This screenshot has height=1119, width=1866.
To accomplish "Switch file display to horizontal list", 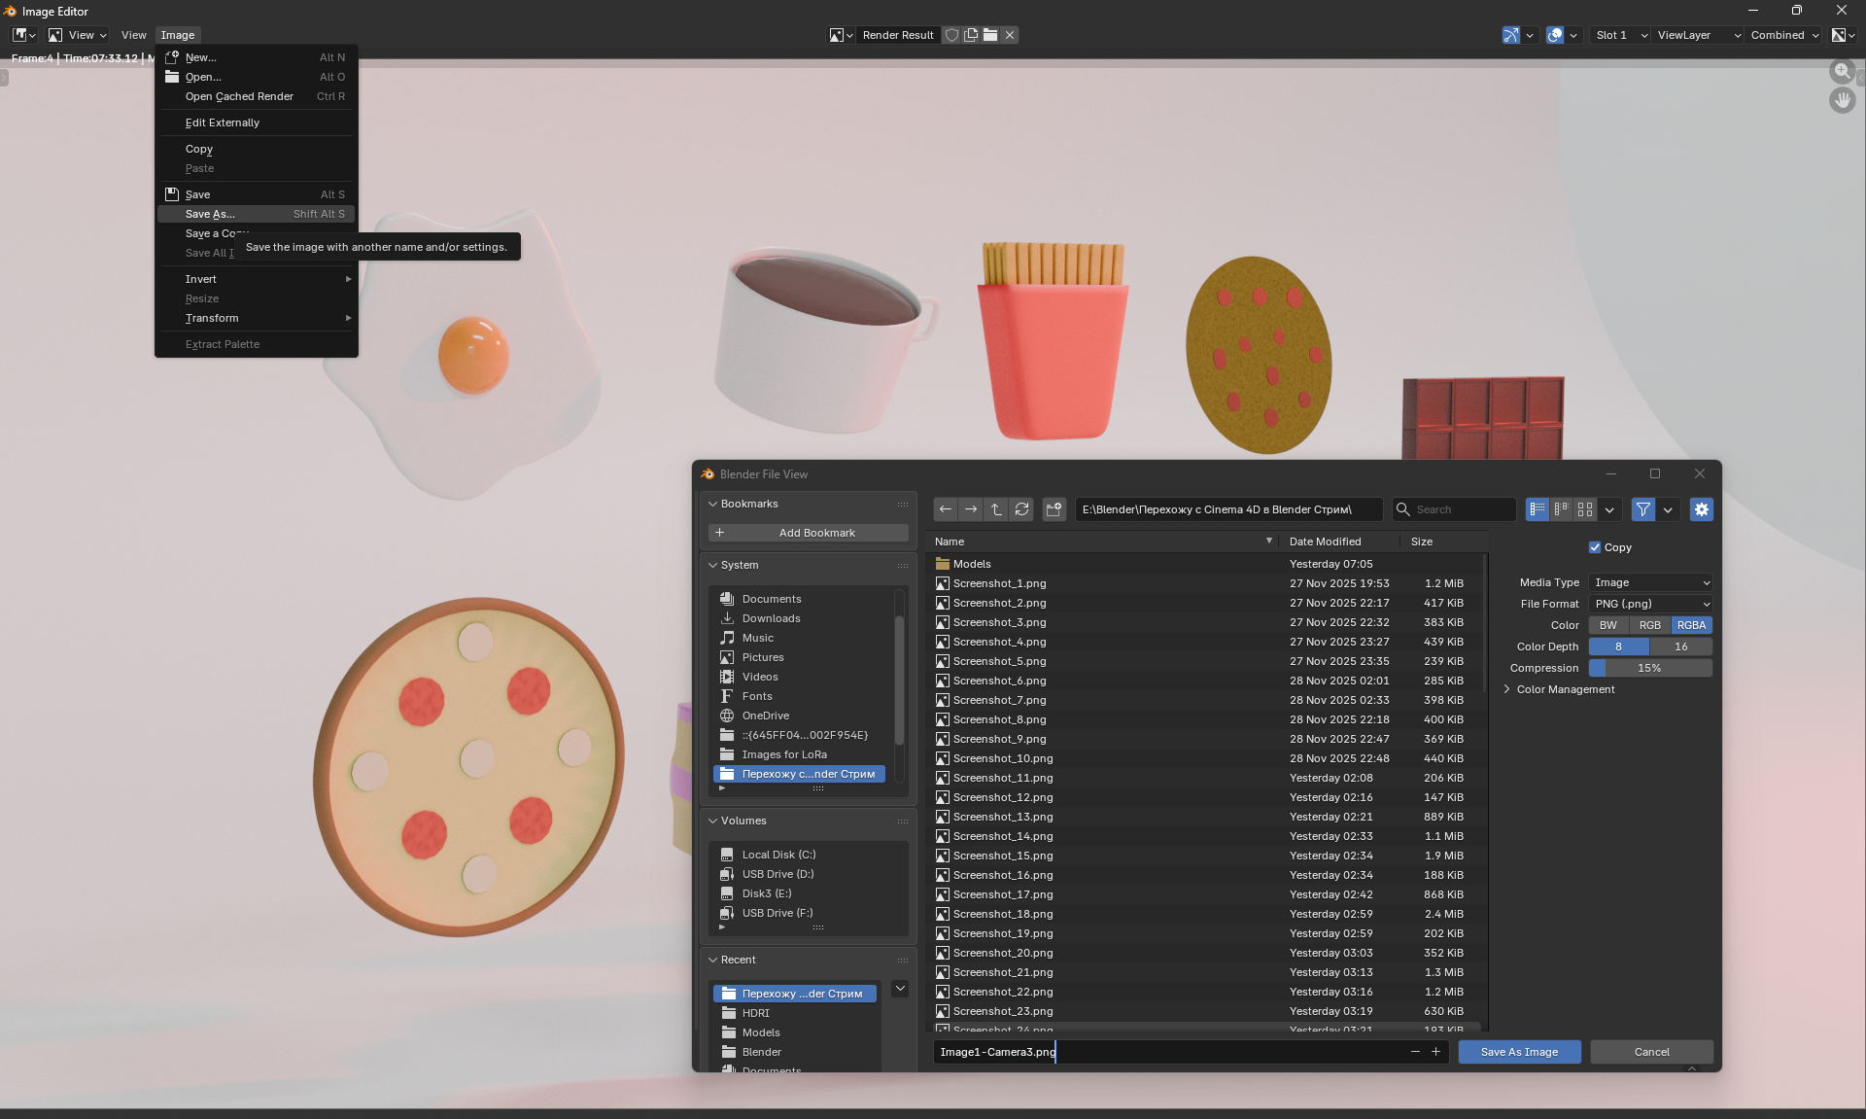I will (x=1561, y=509).
